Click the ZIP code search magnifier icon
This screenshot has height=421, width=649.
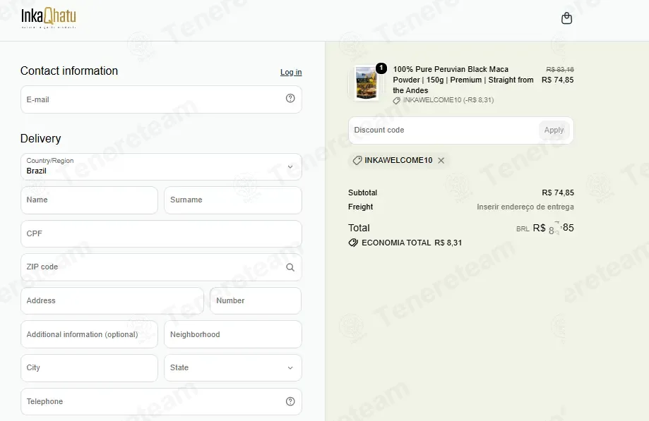(x=290, y=267)
